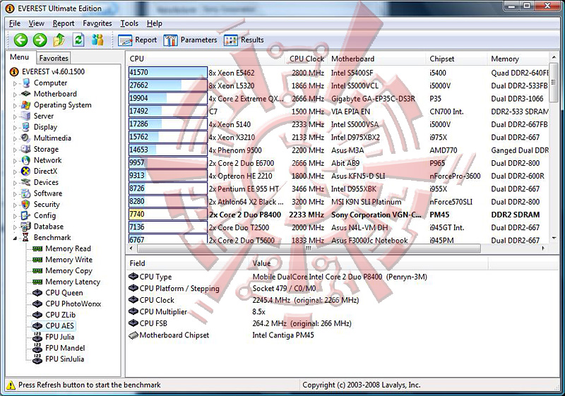Open the Favorites menu

pyautogui.click(x=97, y=23)
